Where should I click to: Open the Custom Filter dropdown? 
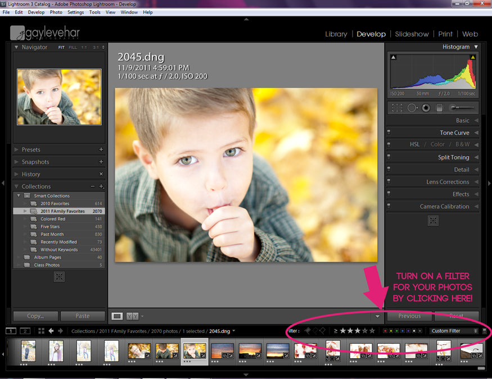[454, 331]
